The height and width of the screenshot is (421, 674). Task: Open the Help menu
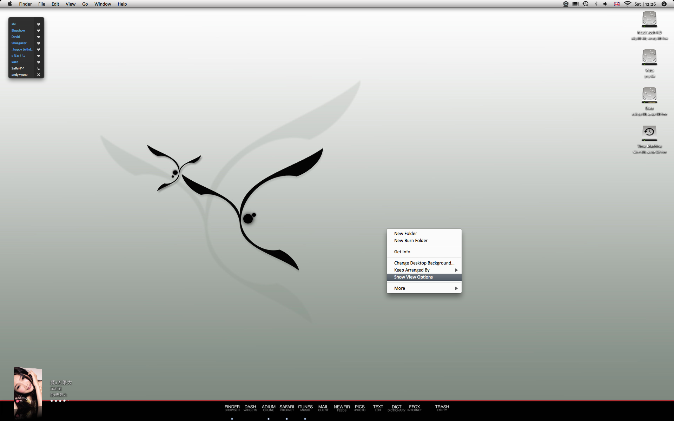122,4
